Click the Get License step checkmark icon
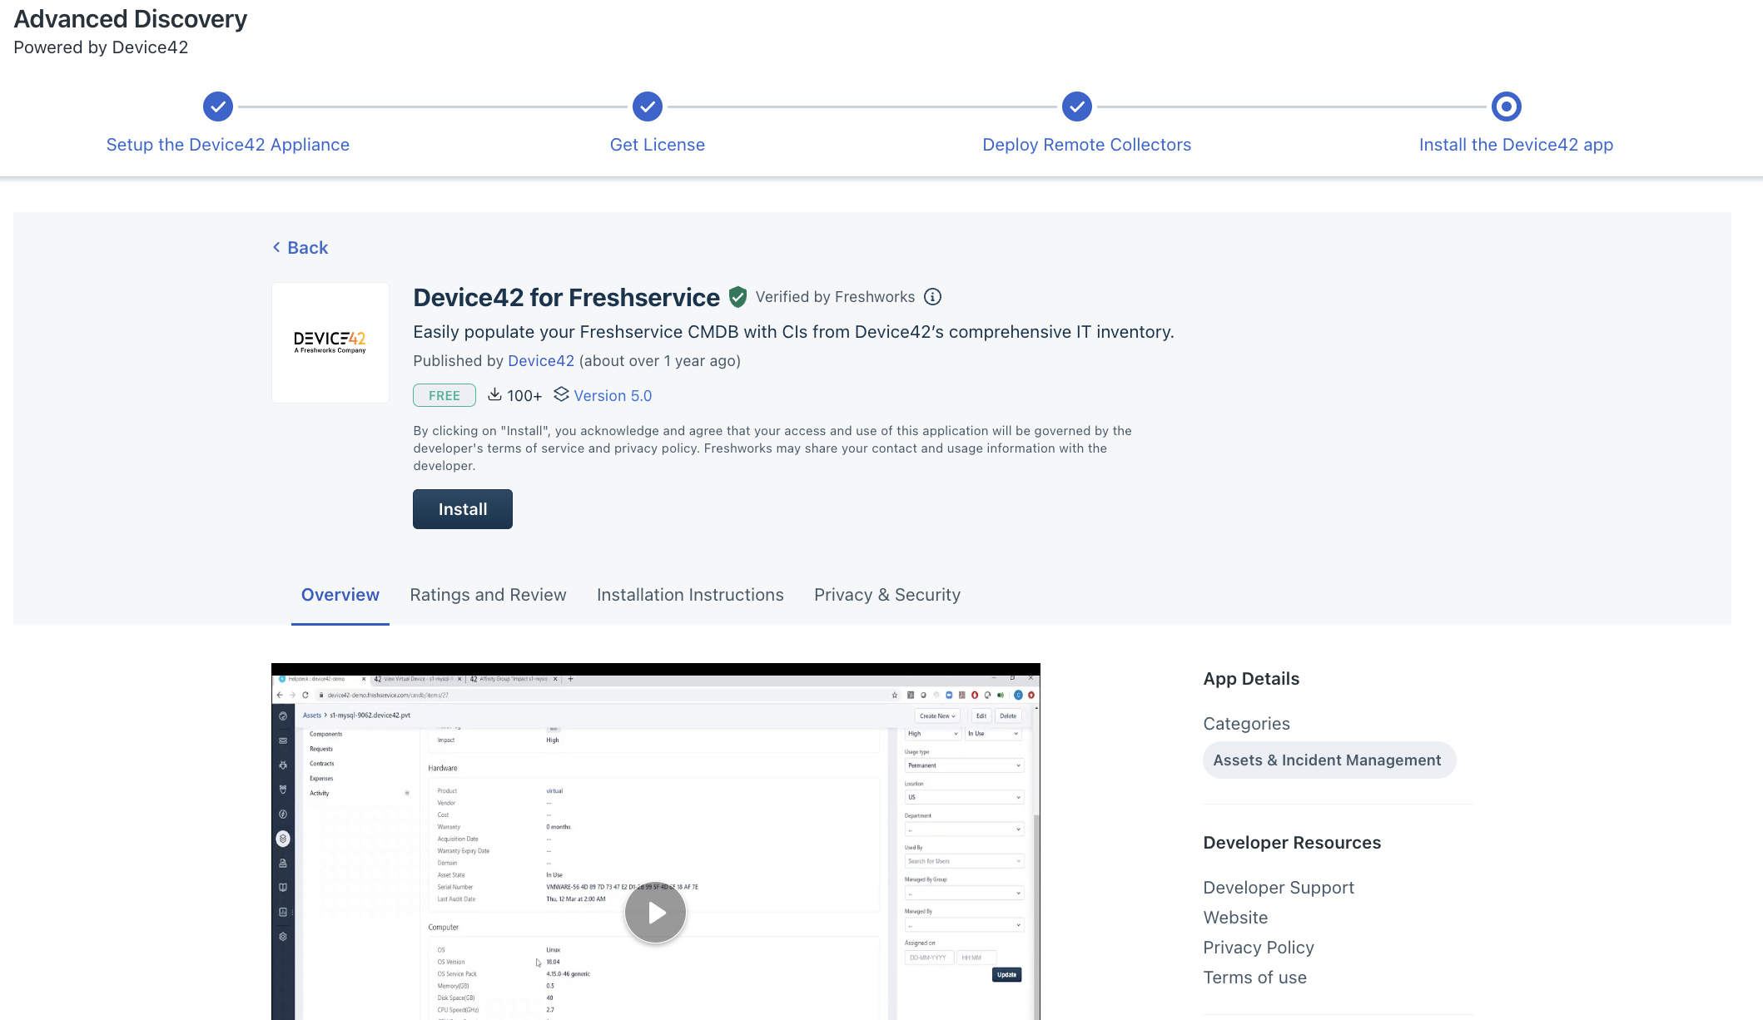Screen dimensions: 1763x1020 (x=648, y=106)
